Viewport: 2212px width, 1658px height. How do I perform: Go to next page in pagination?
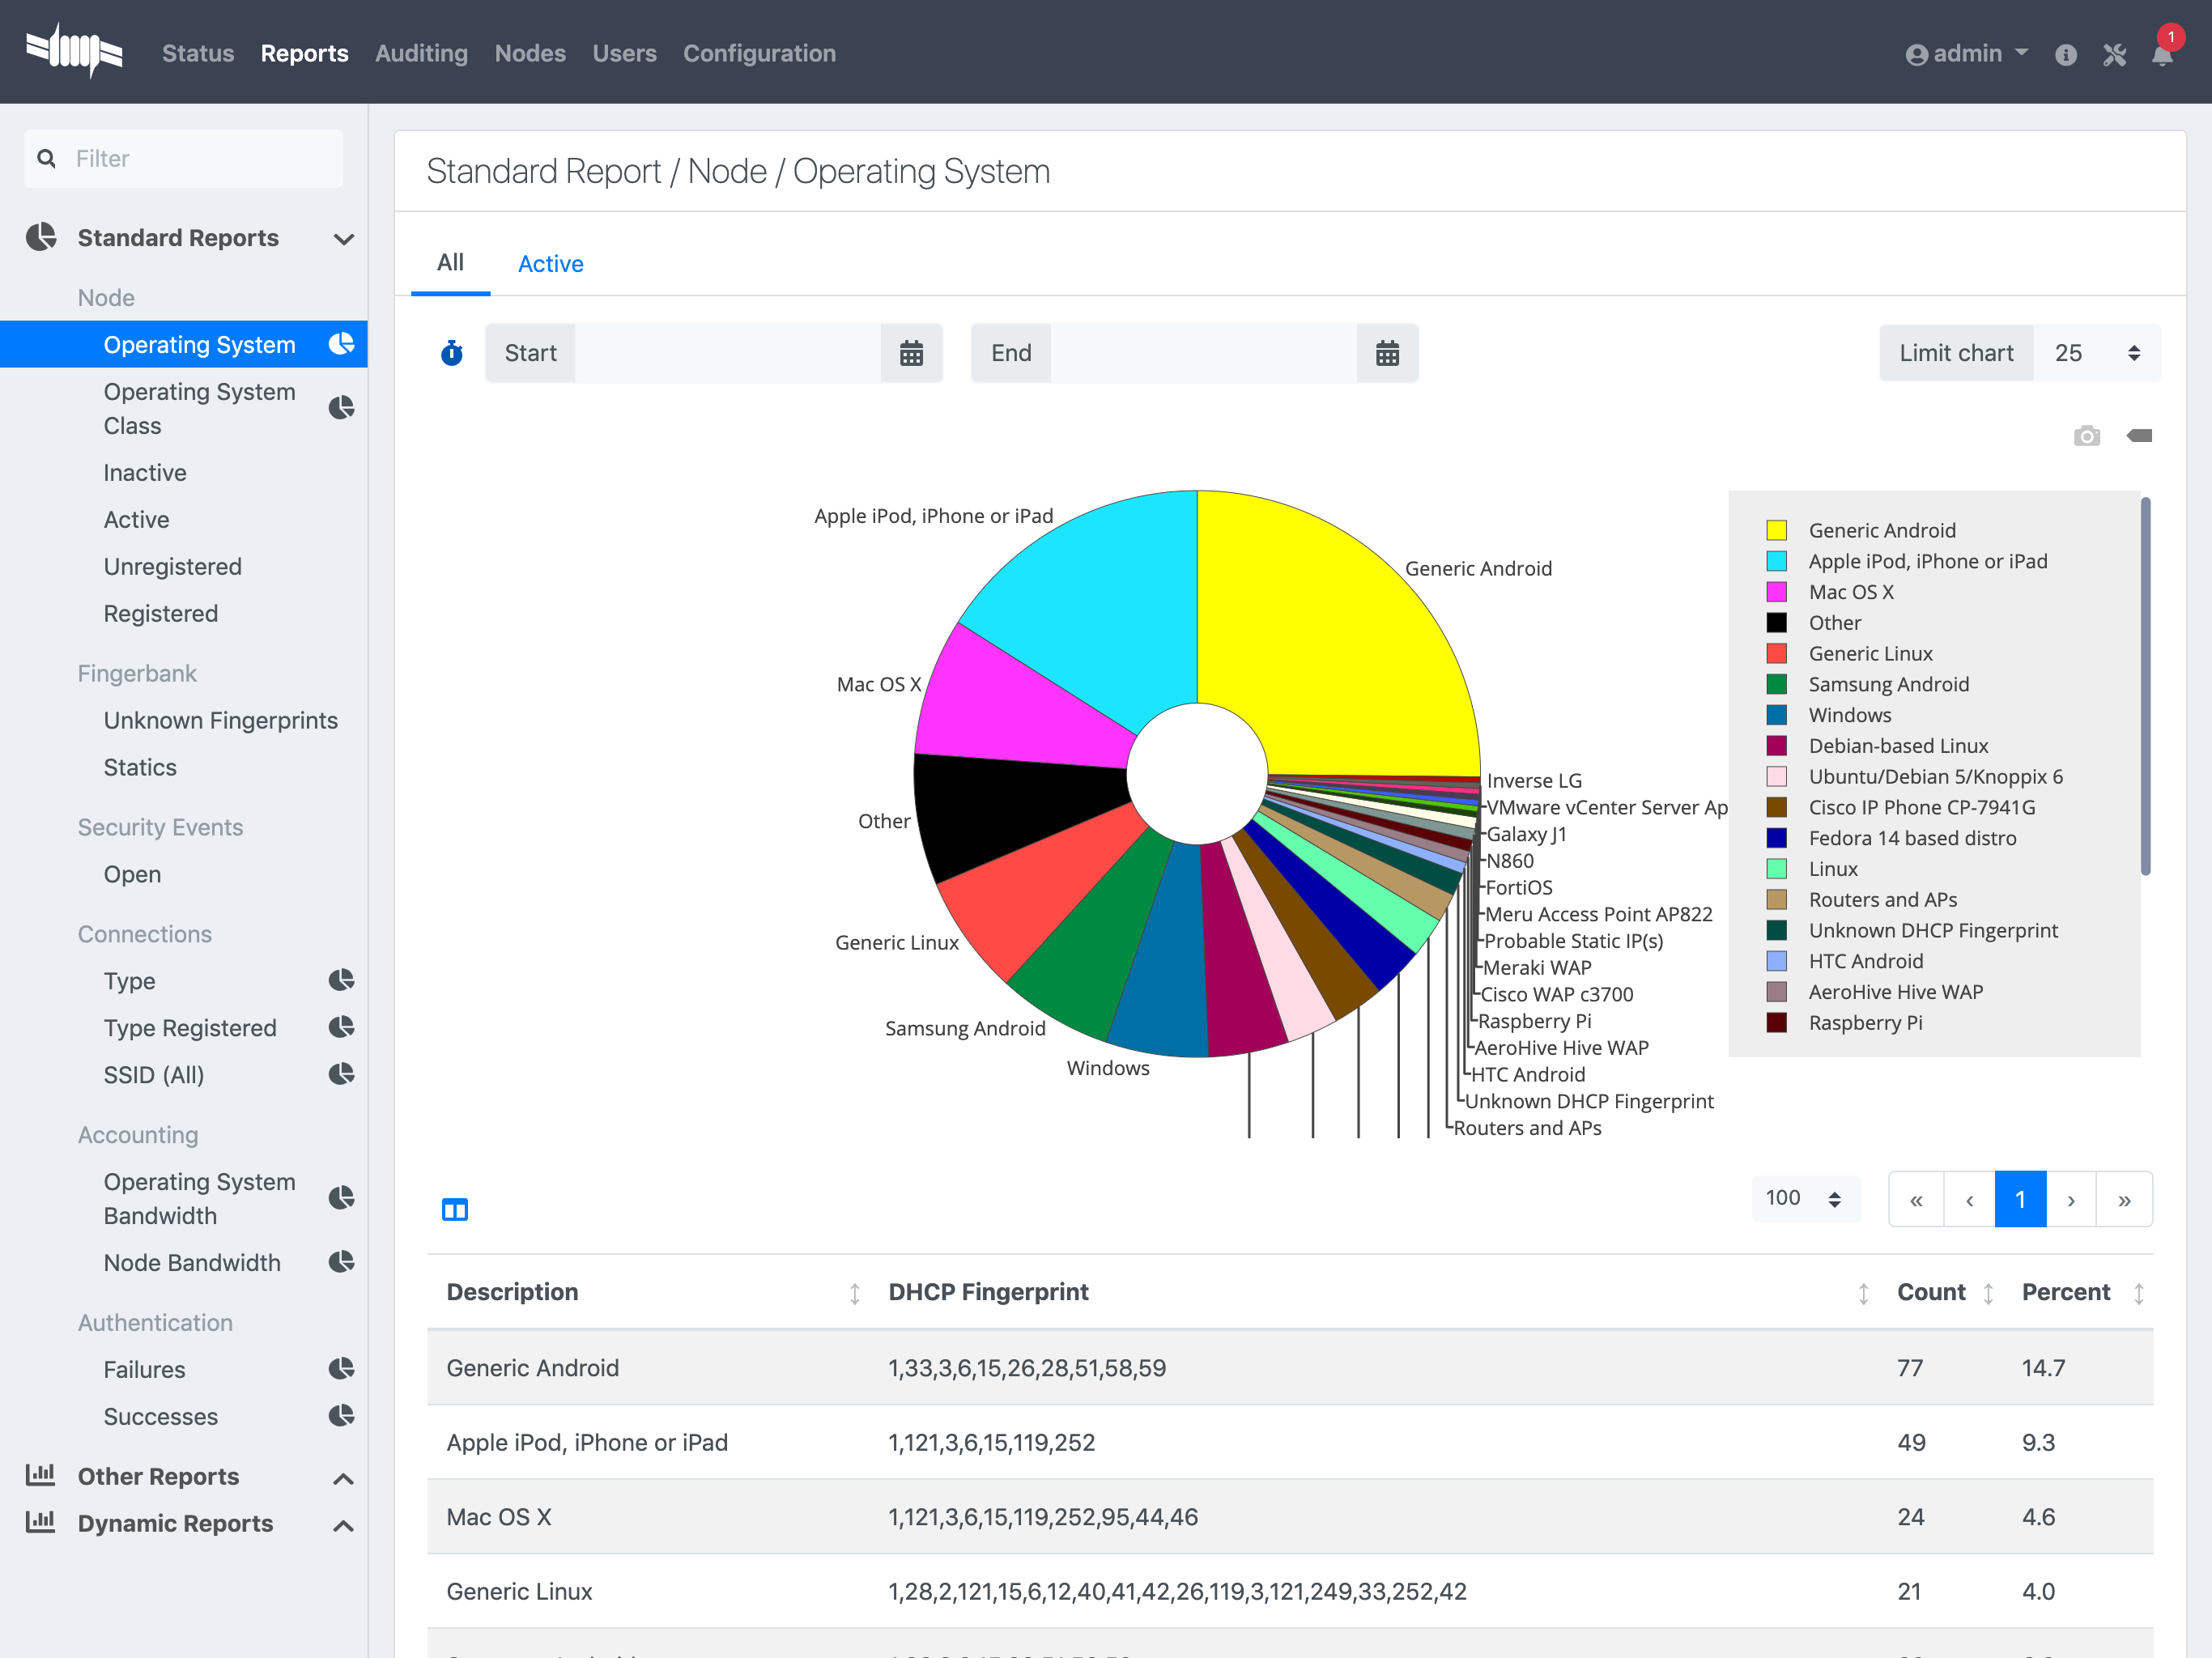2071,1199
